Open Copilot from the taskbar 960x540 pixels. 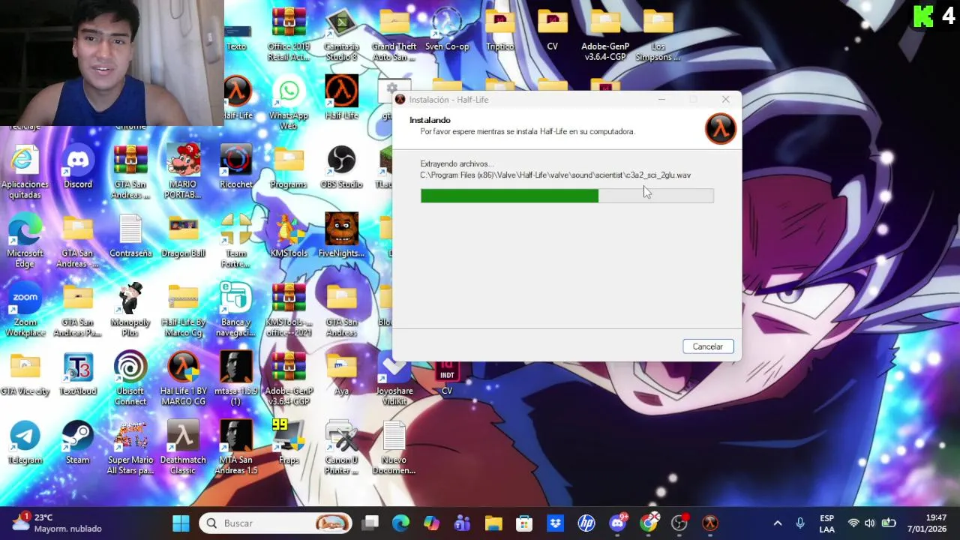[431, 523]
